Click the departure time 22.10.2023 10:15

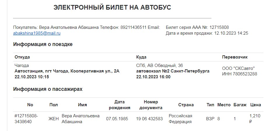32,77
